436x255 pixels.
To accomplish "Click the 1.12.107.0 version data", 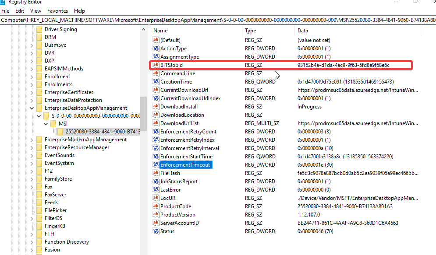I will 308,215.
